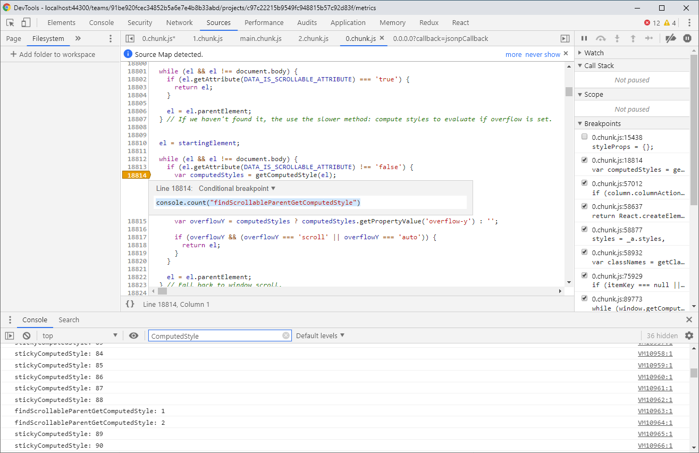Click the editor vertical scrollbar thumb
Image resolution: width=699 pixels, height=453 pixels.
tap(569, 92)
